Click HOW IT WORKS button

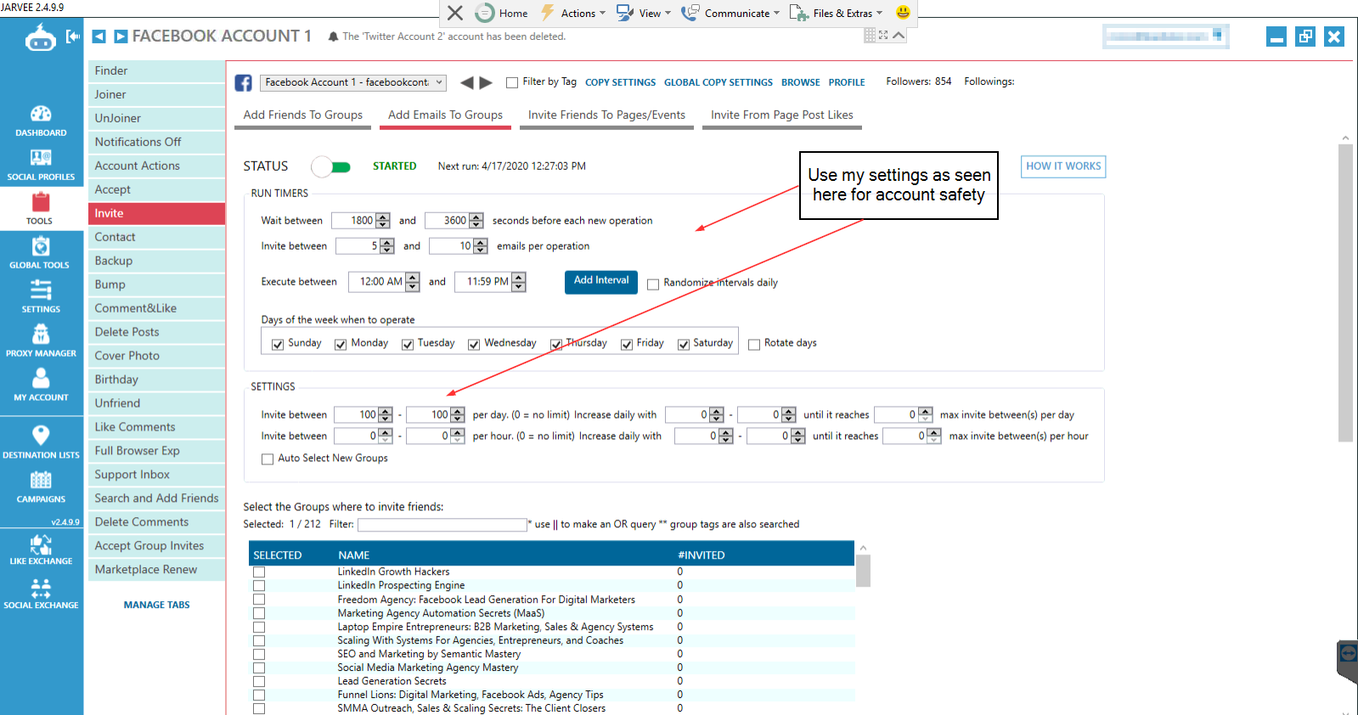(x=1063, y=166)
